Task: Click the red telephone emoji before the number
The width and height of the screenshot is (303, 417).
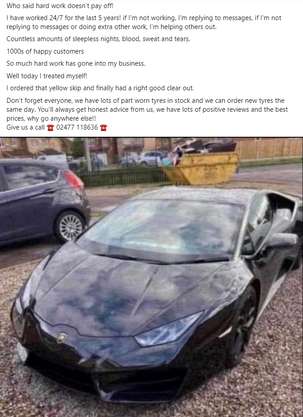Action: [50, 128]
